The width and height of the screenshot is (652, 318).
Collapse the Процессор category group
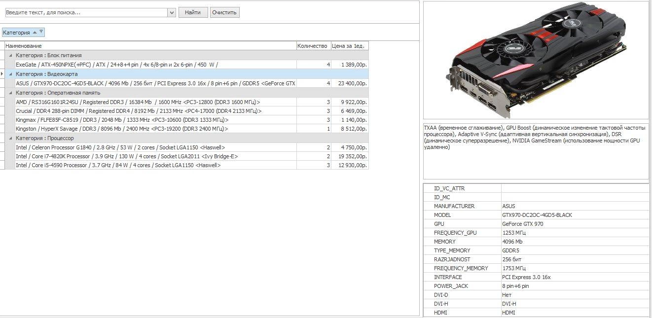coord(10,139)
